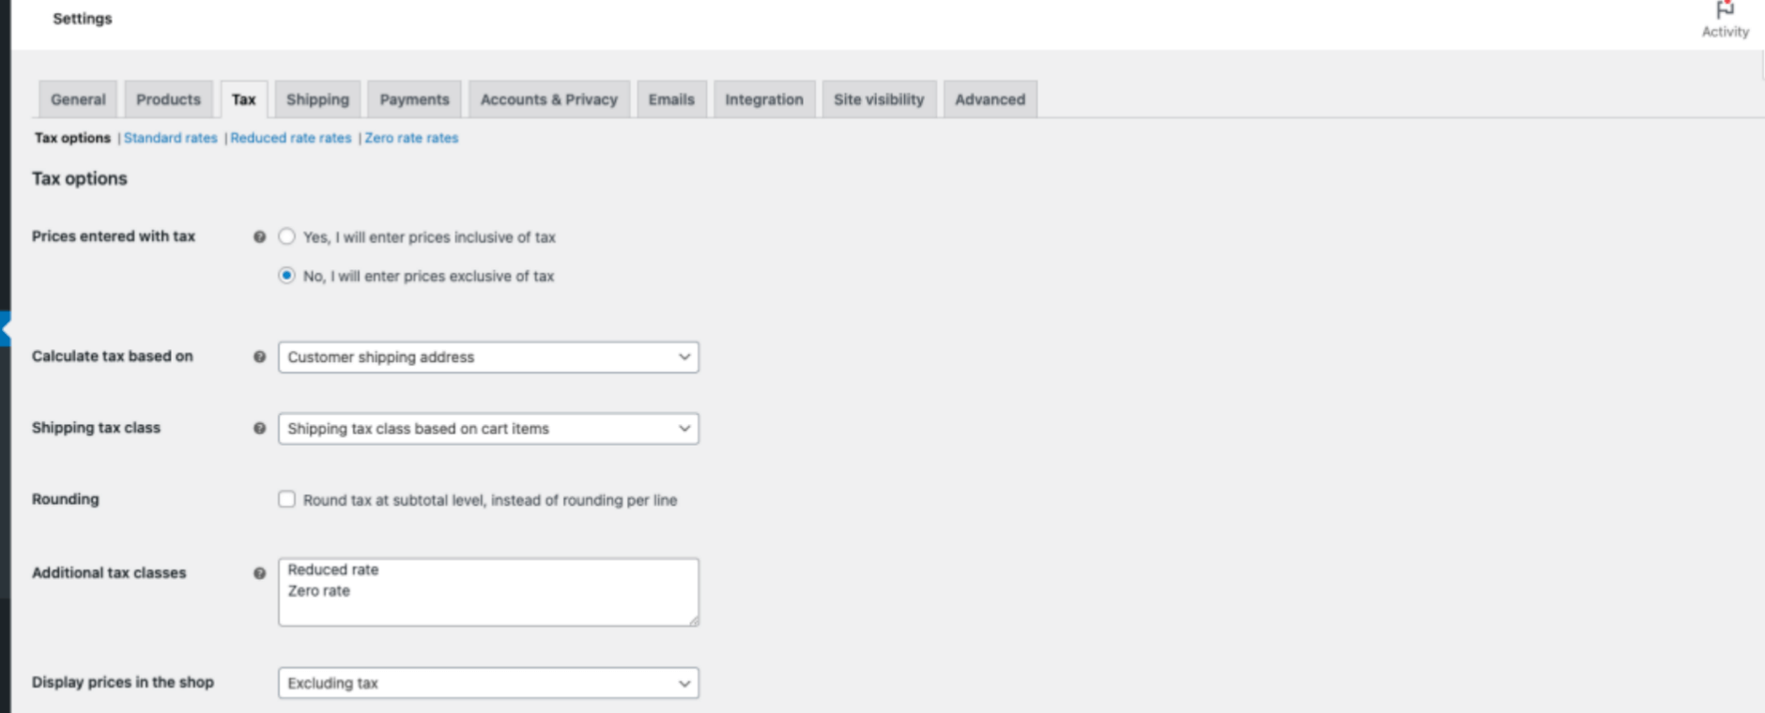Click help icon beside Prices entered with tax
1765x713 pixels.
tap(259, 237)
